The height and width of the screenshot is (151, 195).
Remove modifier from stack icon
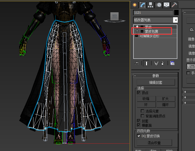[x=162, y=63]
